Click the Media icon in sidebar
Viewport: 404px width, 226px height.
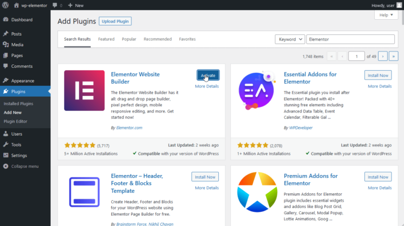pos(6,45)
